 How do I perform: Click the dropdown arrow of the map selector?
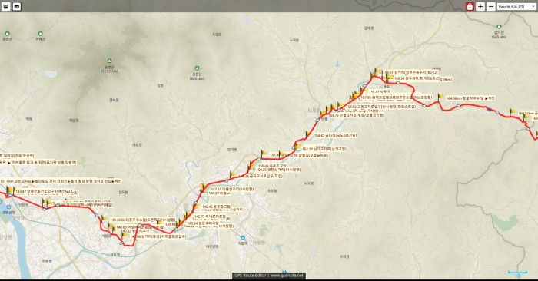click(533, 6)
